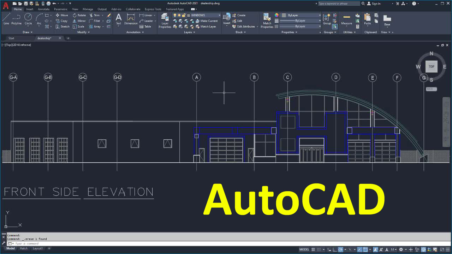
Task: Click the Match Properties tool
Action: (267, 20)
